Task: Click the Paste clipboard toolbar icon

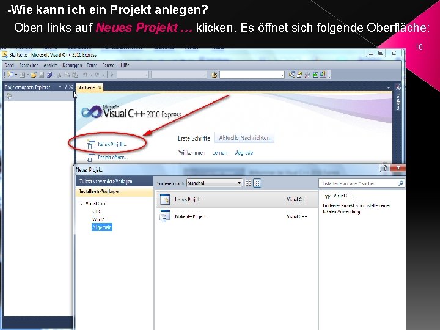Action: tap(75, 75)
